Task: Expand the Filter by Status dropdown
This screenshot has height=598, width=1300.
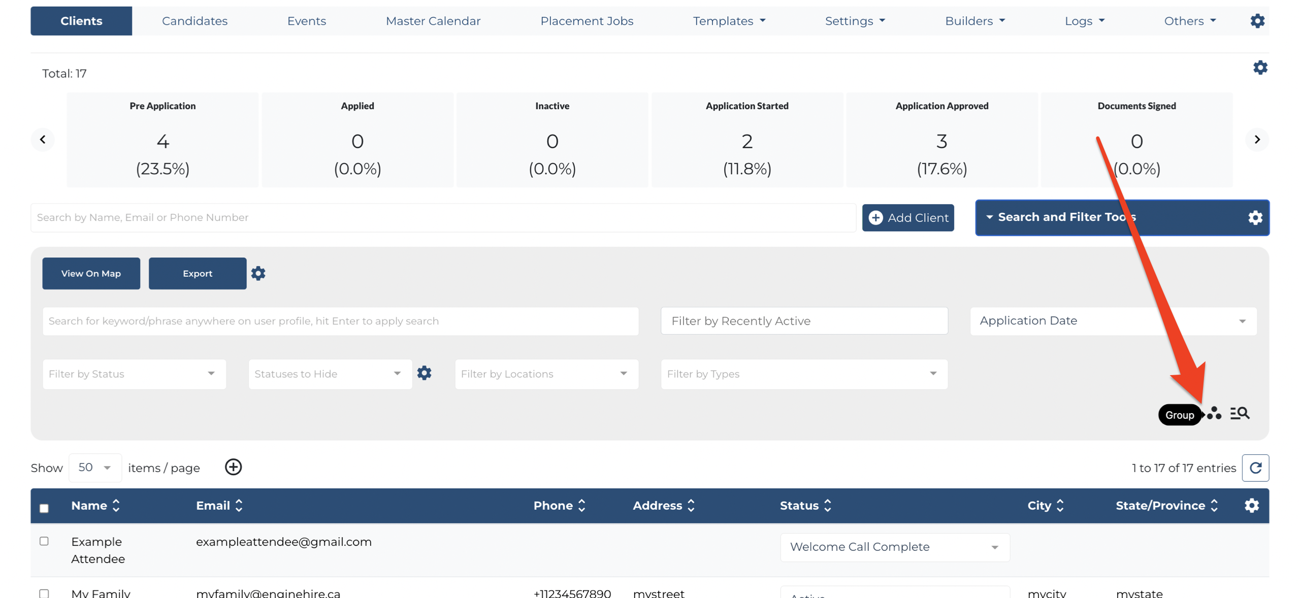Action: coord(134,374)
